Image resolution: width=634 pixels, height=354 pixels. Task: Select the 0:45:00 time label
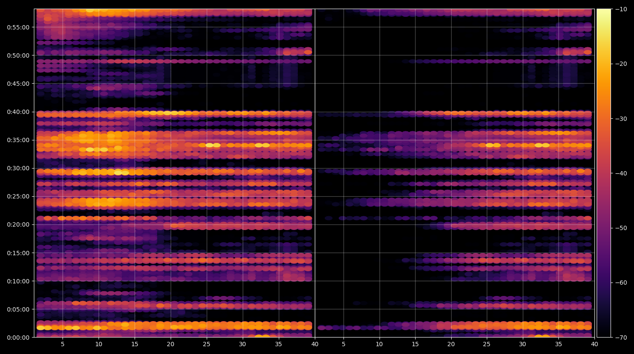point(18,84)
